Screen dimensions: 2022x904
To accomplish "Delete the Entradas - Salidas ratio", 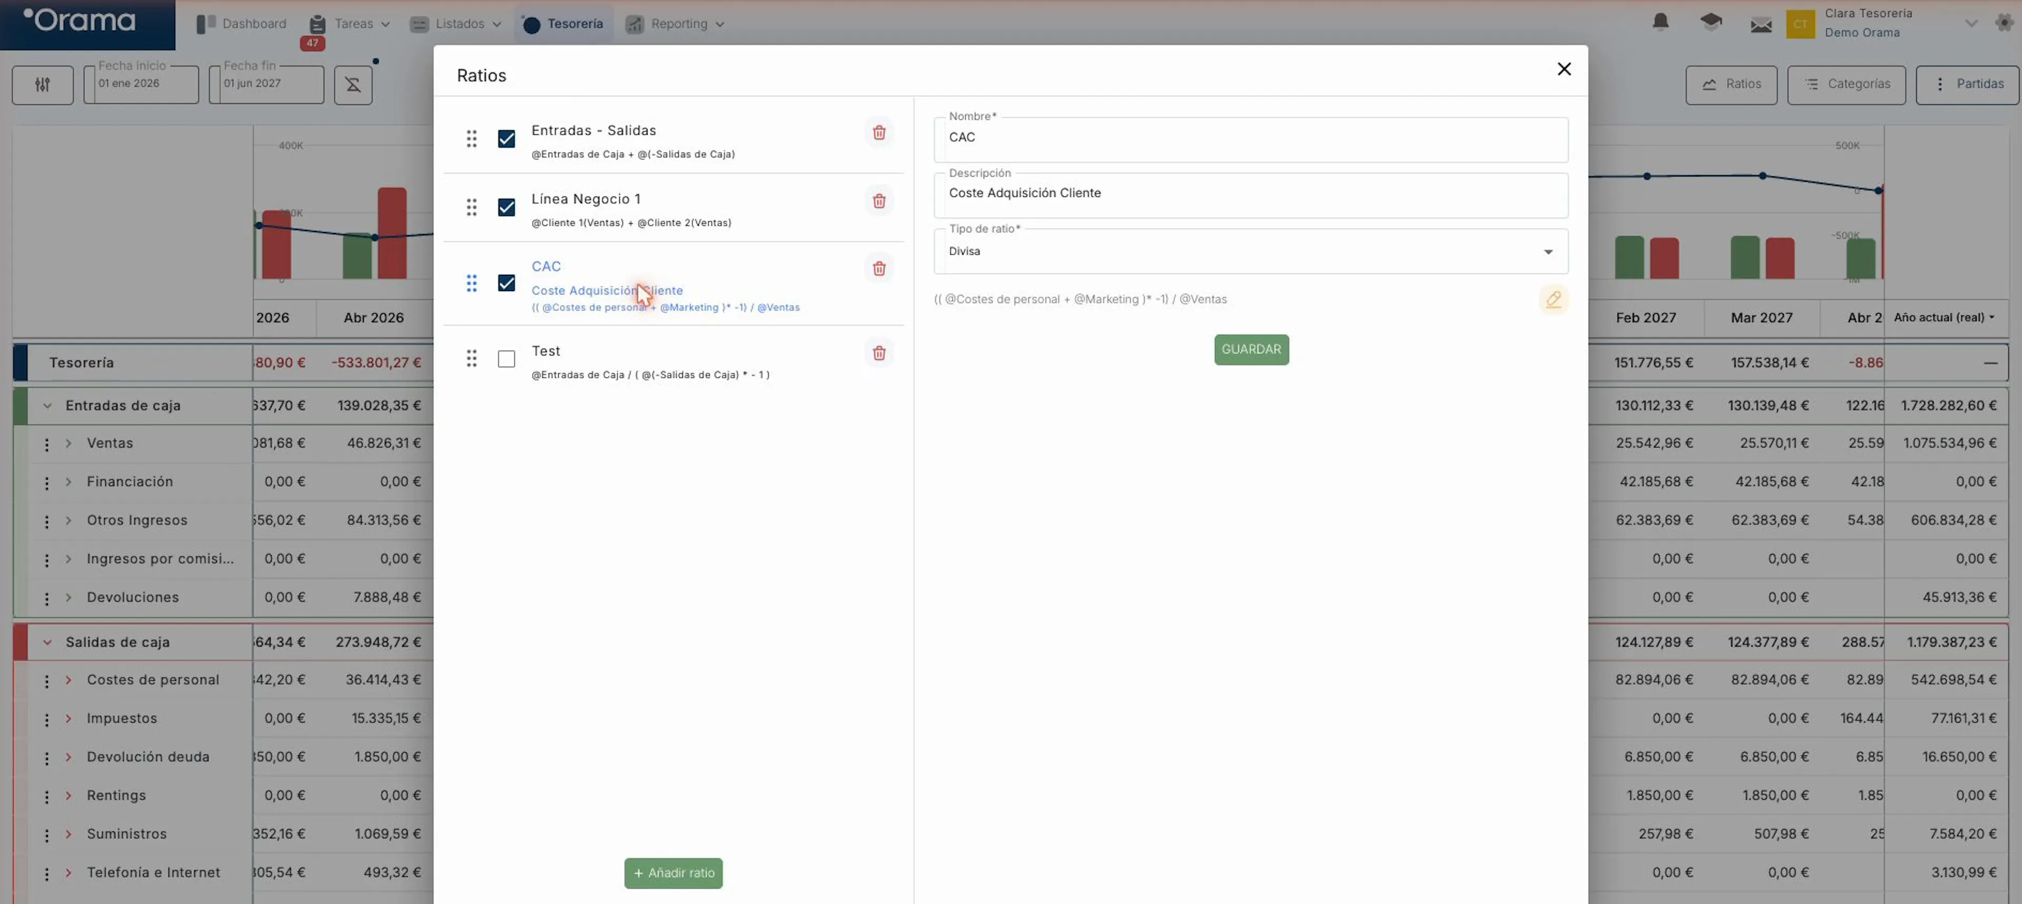I will (x=879, y=133).
